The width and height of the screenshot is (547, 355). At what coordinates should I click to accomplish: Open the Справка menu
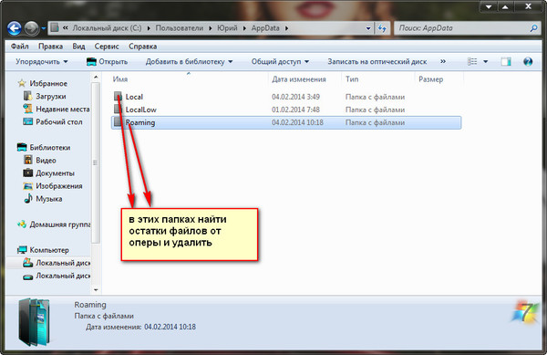click(x=143, y=47)
